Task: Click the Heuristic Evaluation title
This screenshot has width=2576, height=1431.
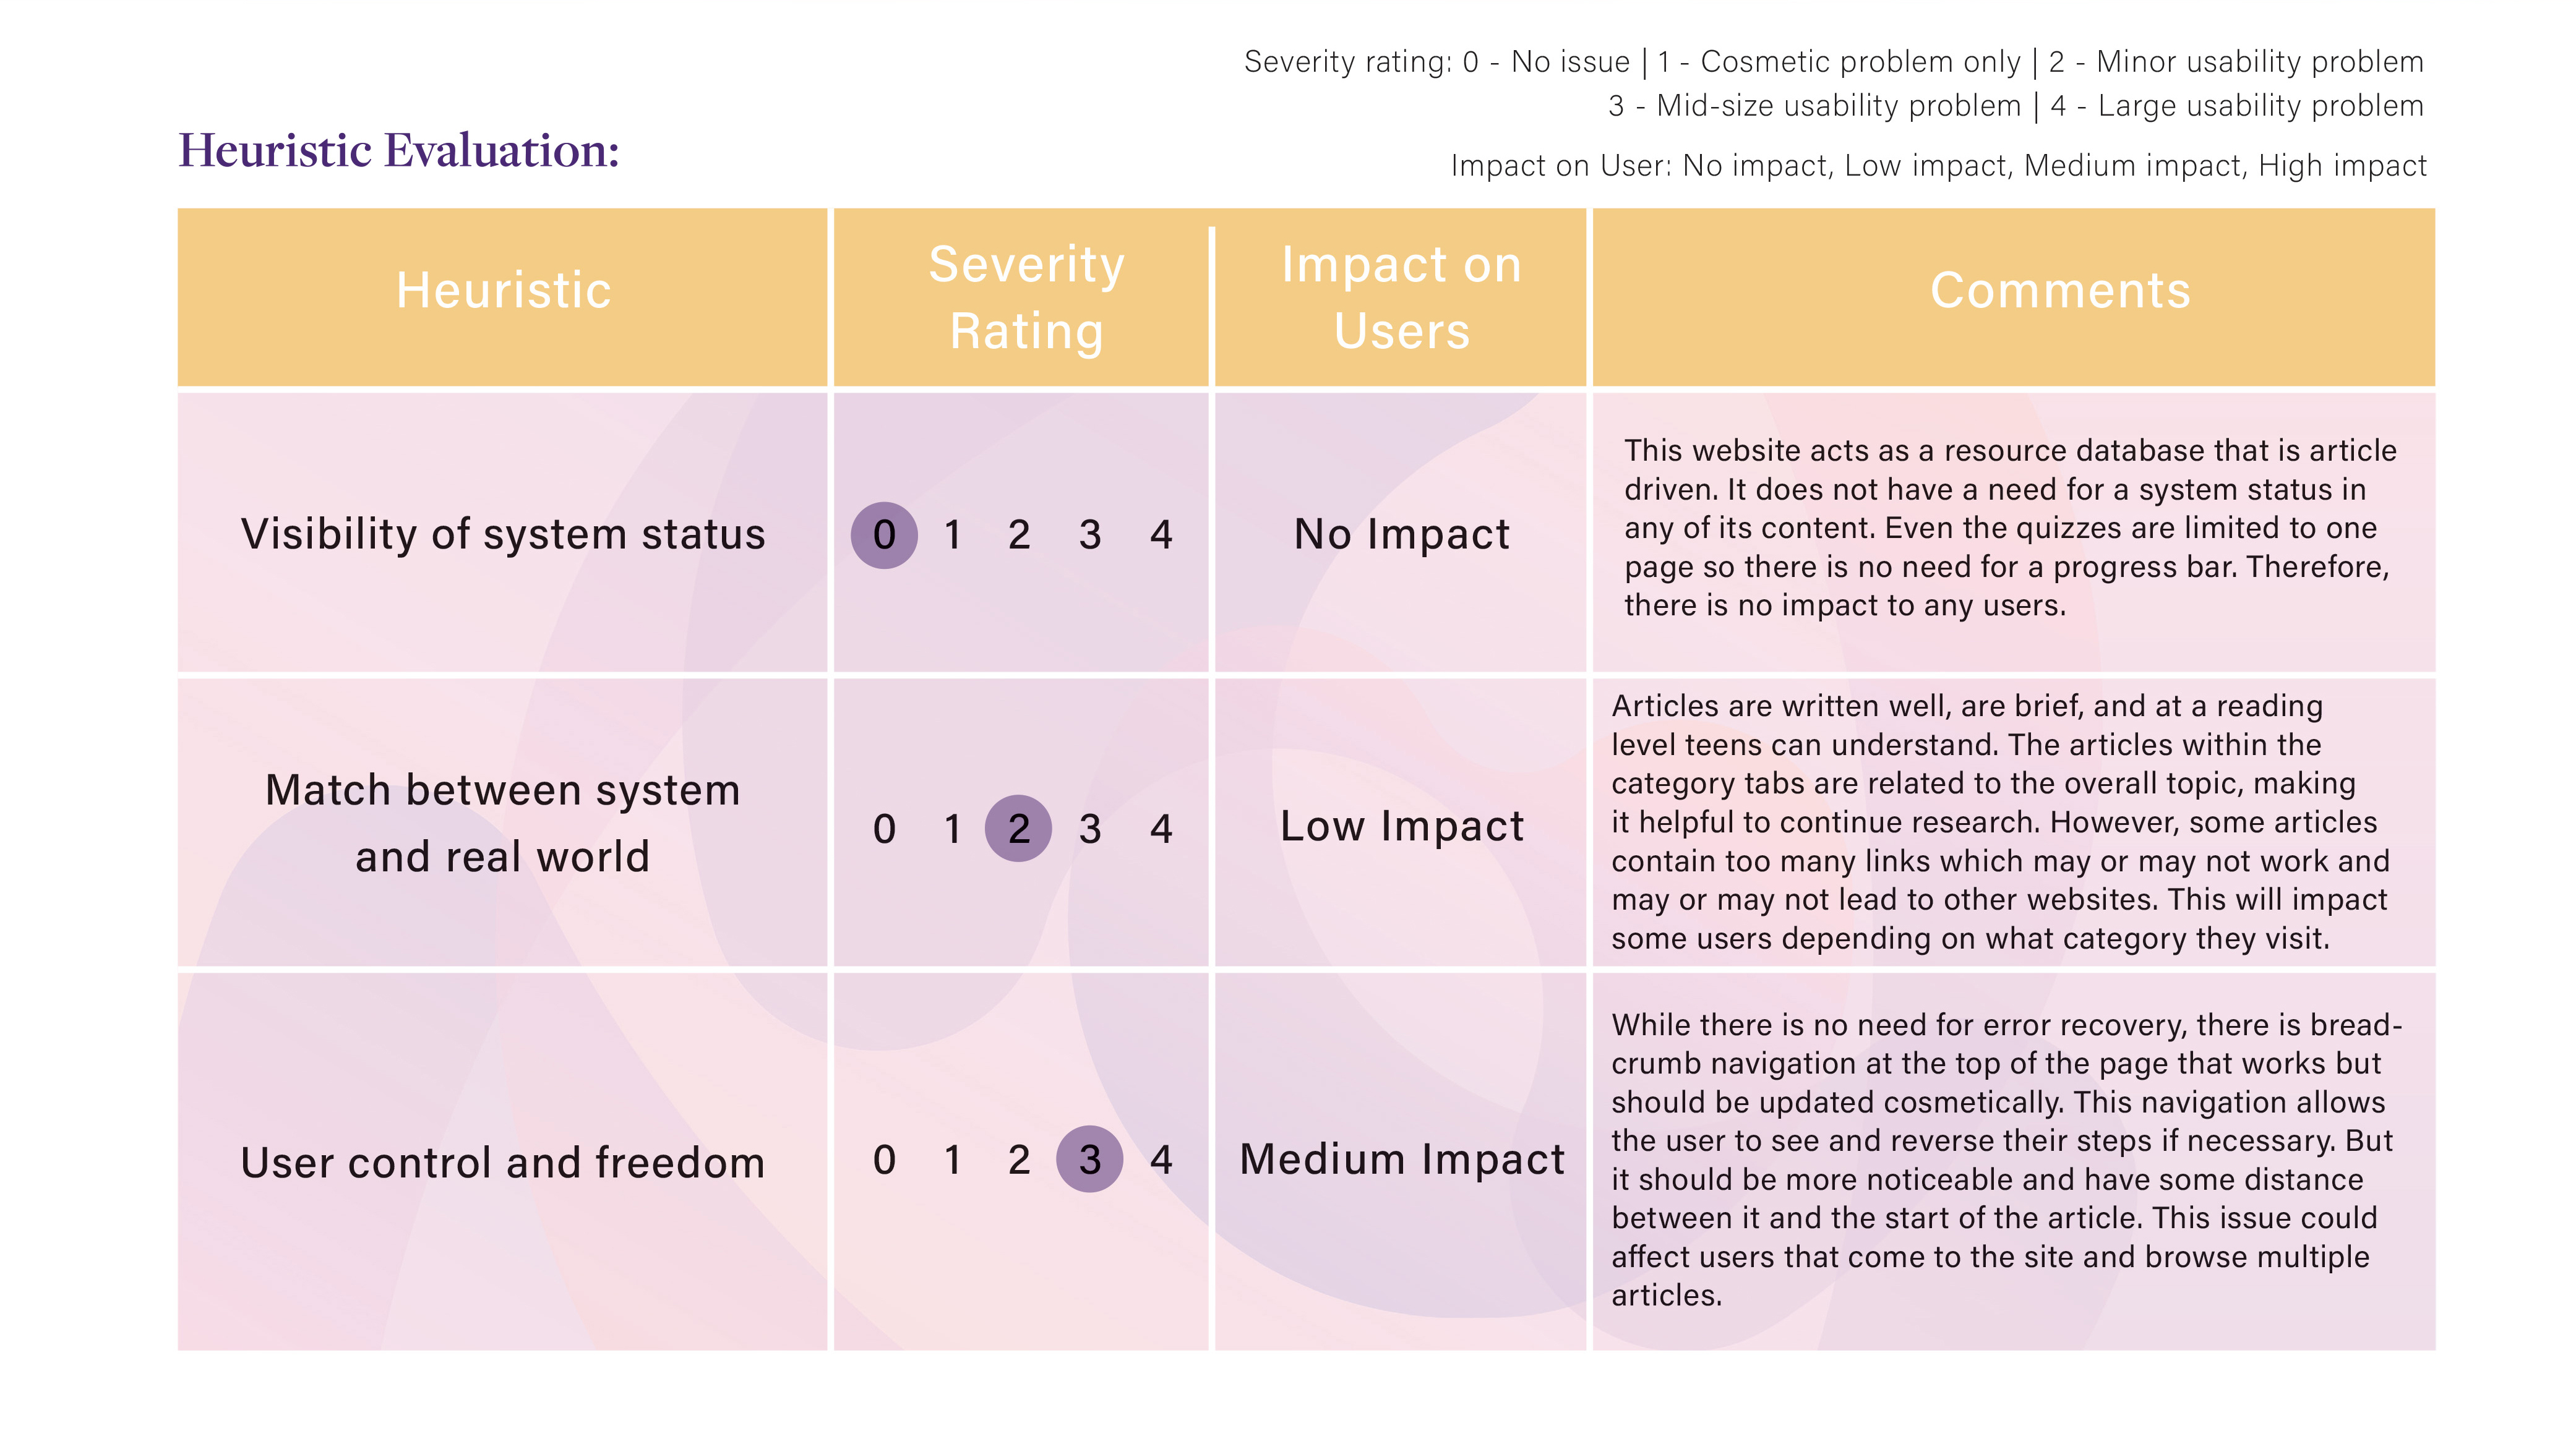Action: coord(399,151)
